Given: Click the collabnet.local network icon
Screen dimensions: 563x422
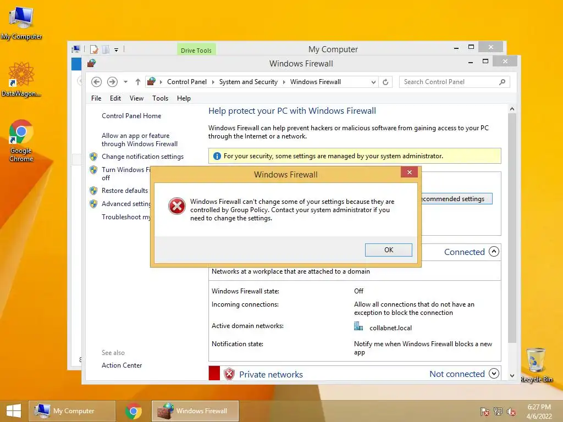Looking at the screenshot, I should 358,326.
